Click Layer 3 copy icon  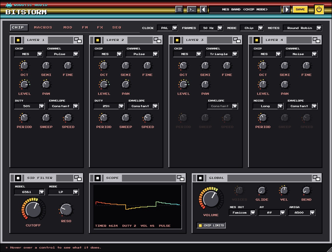tap(237, 40)
